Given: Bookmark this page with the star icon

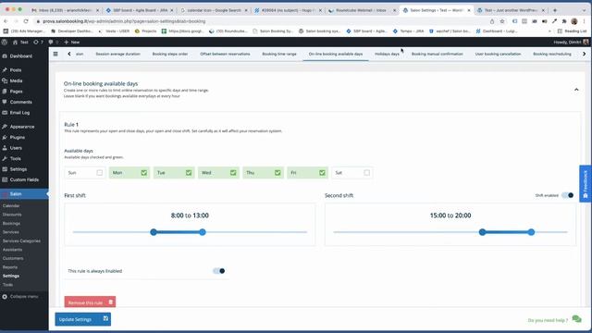Looking at the screenshot, I should pyautogui.click(x=502, y=21).
